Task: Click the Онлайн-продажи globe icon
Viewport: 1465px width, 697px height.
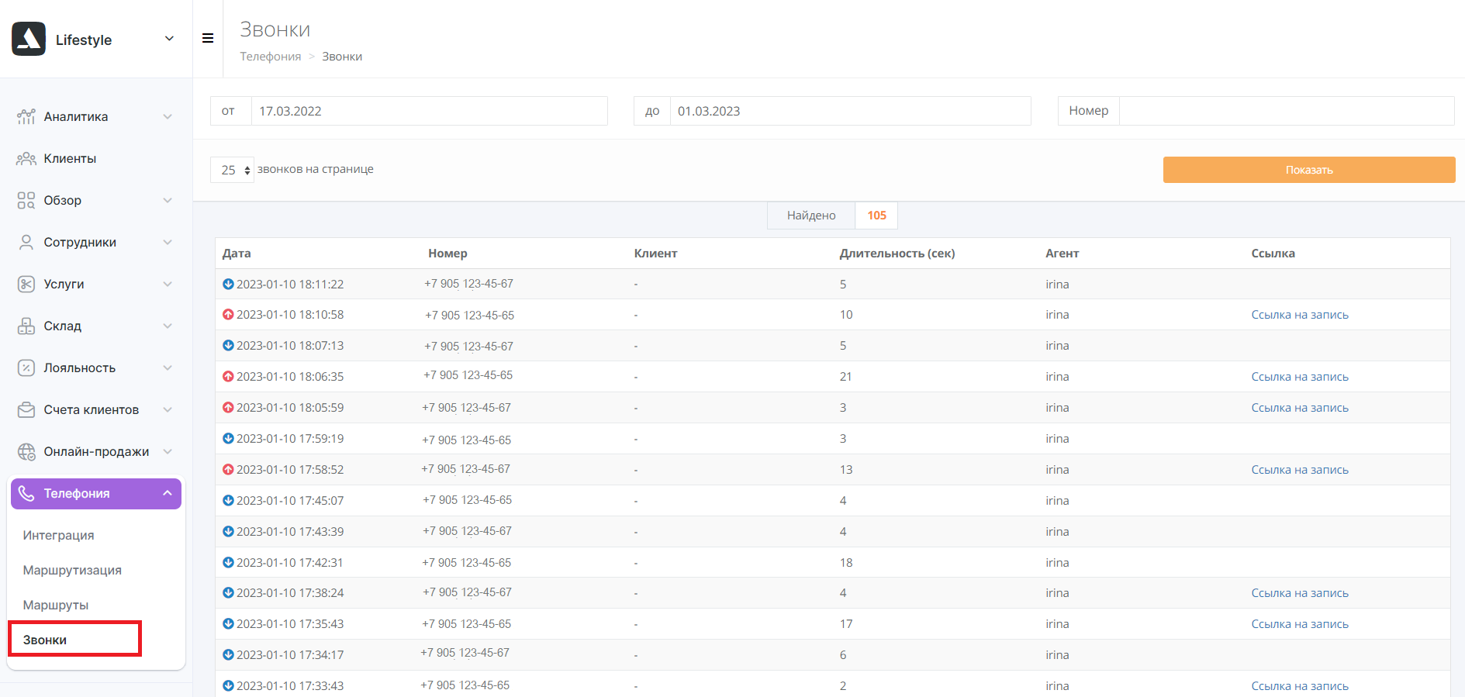Action: point(26,451)
